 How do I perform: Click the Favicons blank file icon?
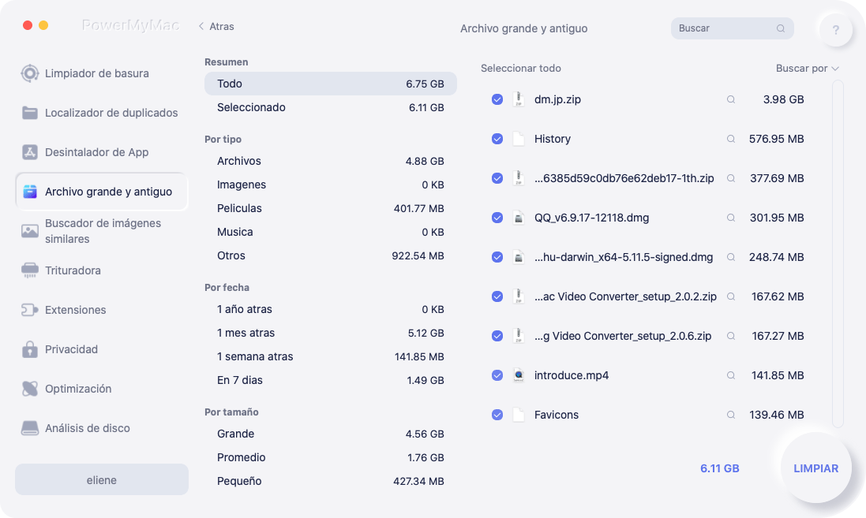tap(518, 415)
